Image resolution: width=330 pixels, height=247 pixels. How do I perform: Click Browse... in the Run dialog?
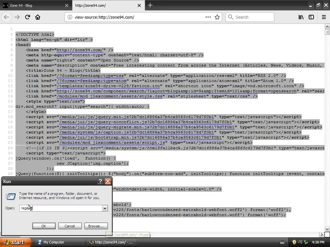point(96,226)
